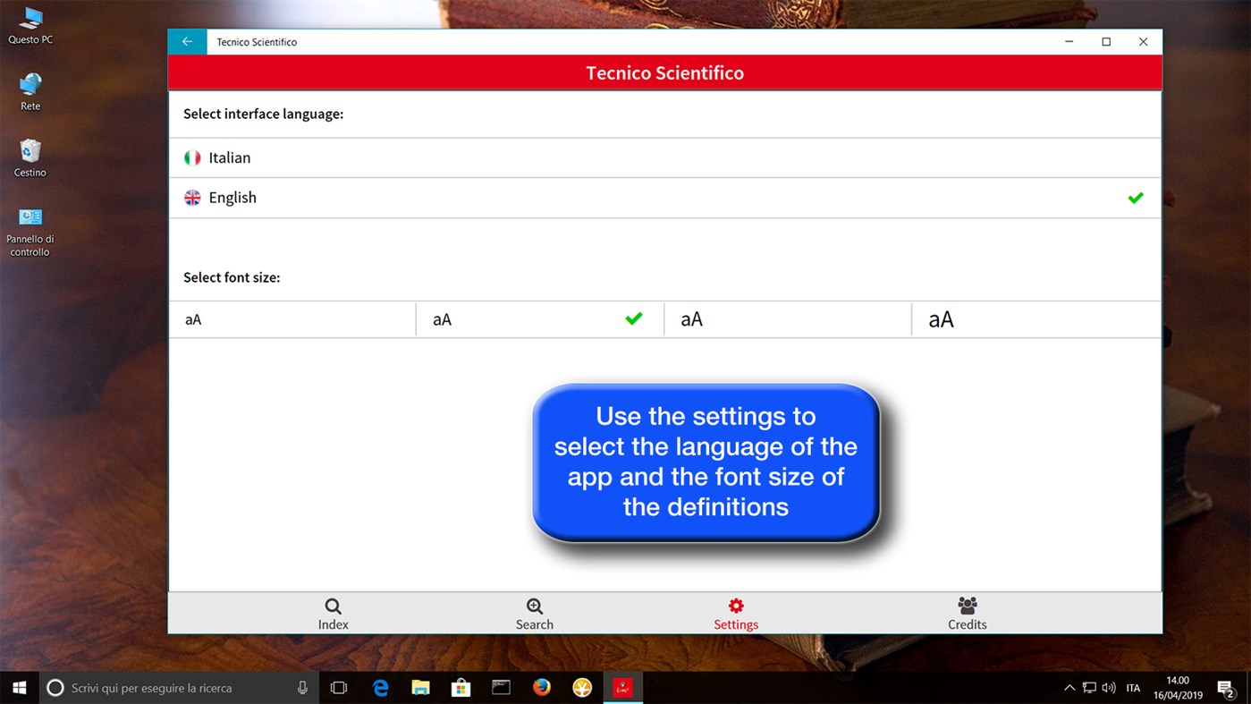Open Credits via the people icon
The height and width of the screenshot is (704, 1251).
coord(967,605)
